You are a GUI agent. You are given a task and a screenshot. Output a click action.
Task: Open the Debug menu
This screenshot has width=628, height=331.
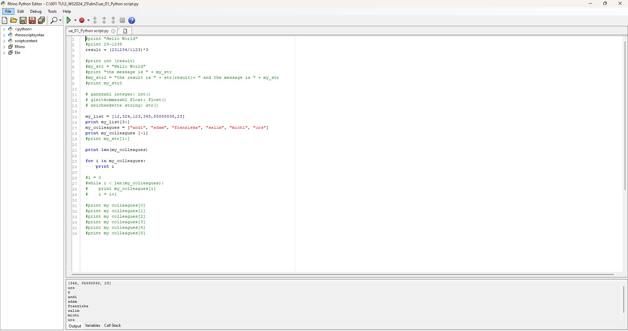coord(35,11)
